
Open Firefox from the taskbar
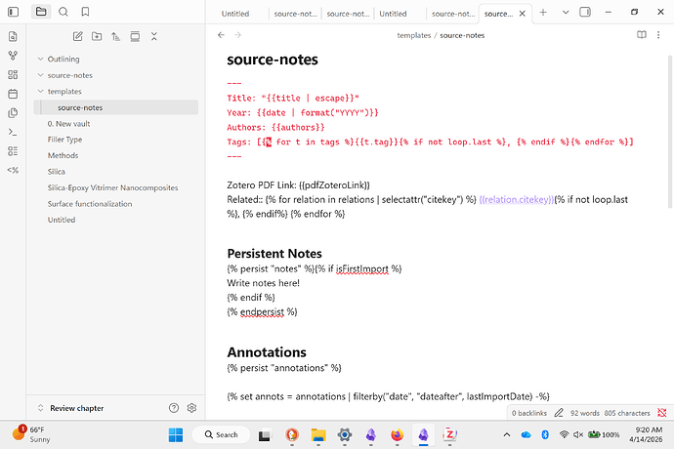tap(397, 434)
